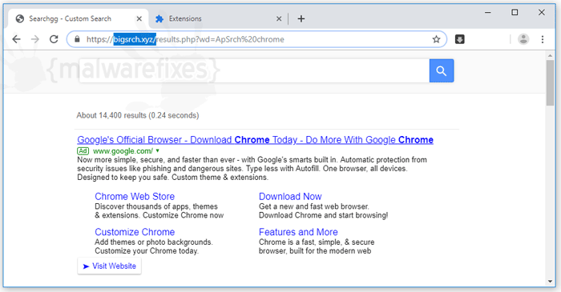This screenshot has height=292, width=561.
Task: Close the Searchgg - Custom Search tab
Action: [x=139, y=18]
